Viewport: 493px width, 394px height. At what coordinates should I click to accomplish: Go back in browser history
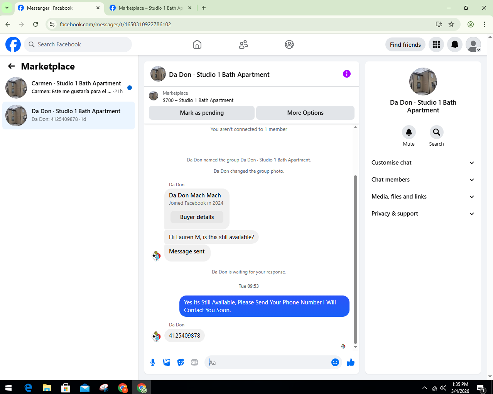pos(8,24)
